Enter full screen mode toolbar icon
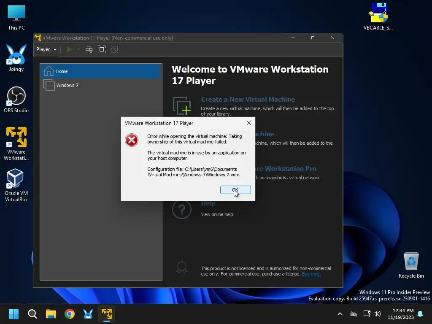 click(x=102, y=49)
